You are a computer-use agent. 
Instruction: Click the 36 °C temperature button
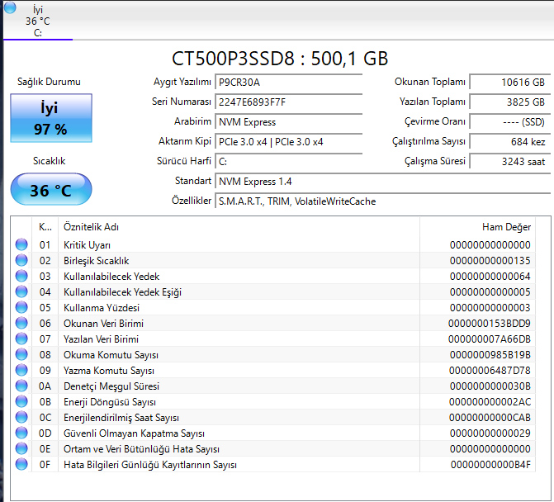[x=51, y=189]
